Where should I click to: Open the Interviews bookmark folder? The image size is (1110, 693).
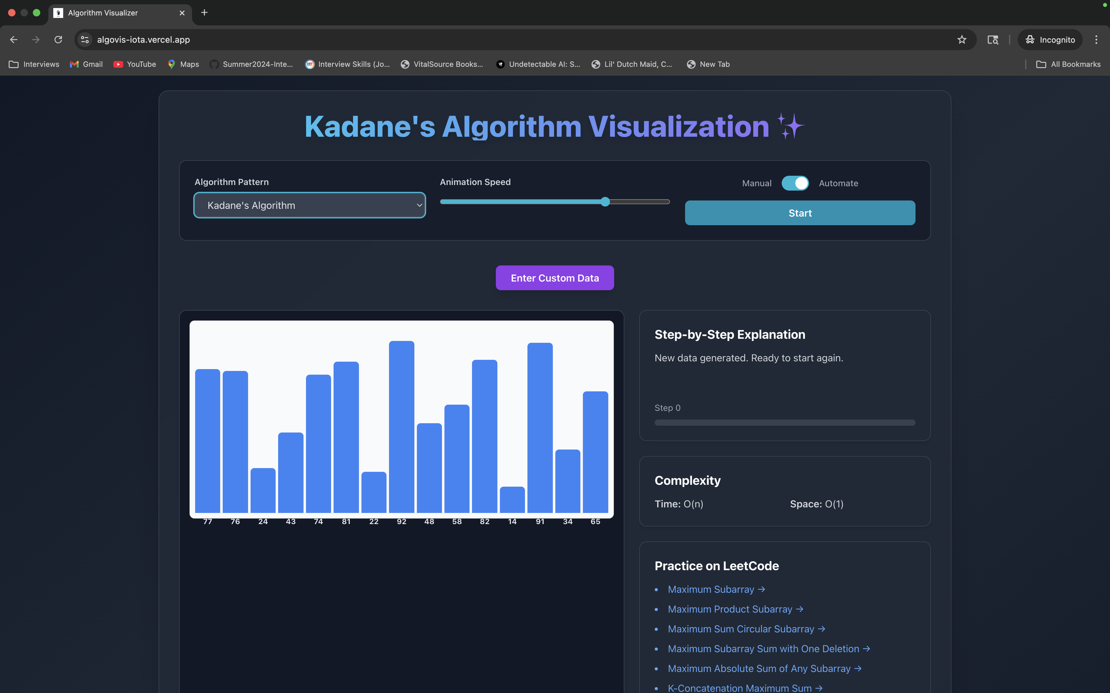34,64
